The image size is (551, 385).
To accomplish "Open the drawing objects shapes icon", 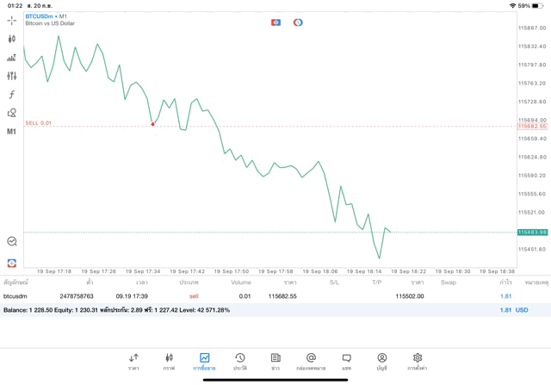I will tap(11, 113).
